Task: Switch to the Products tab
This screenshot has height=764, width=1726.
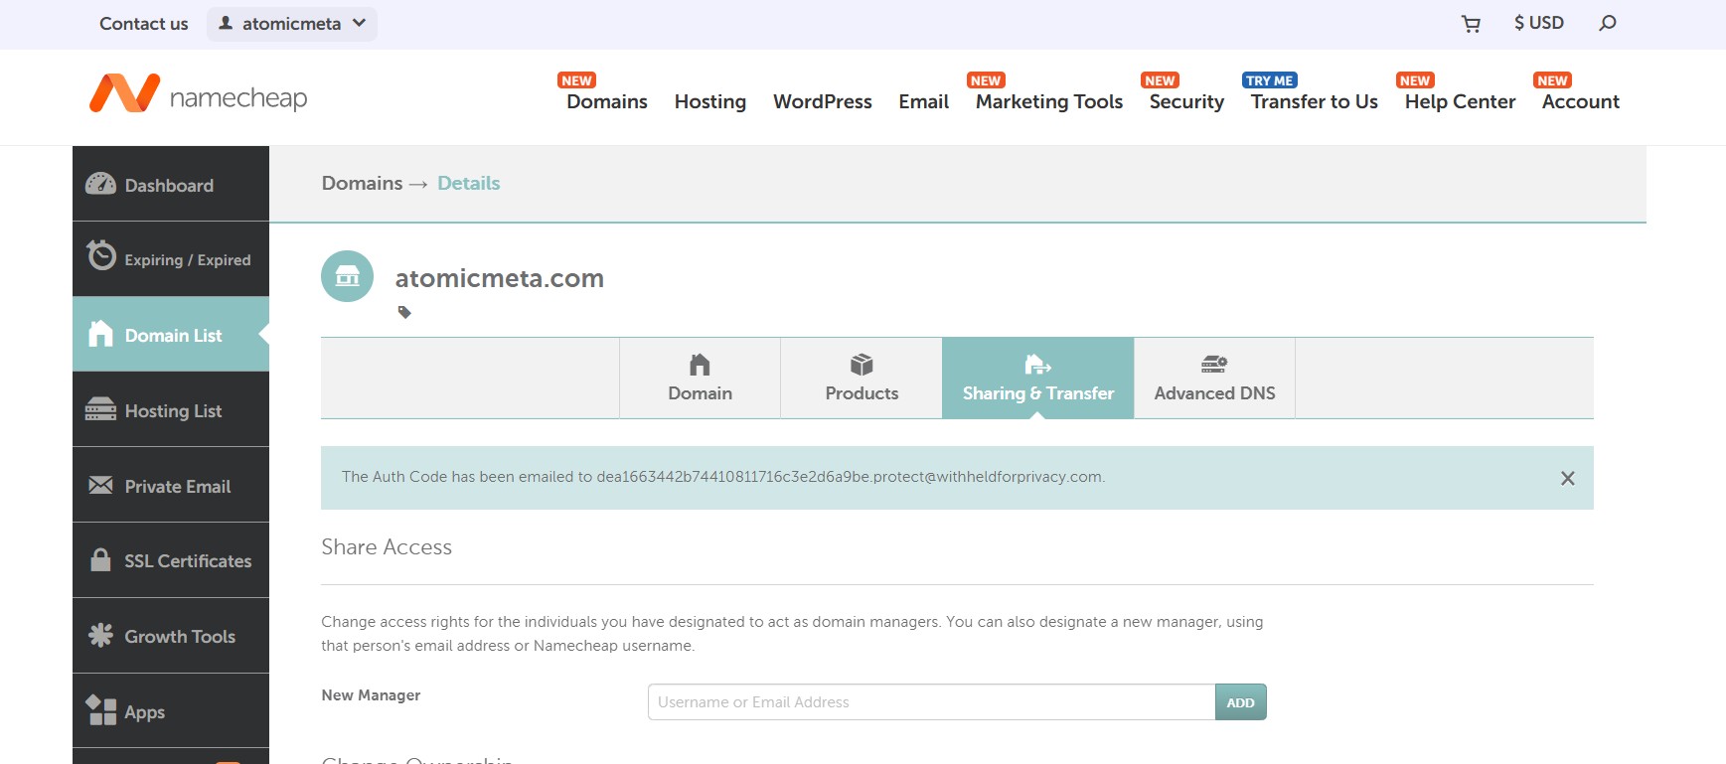Action: (861, 379)
